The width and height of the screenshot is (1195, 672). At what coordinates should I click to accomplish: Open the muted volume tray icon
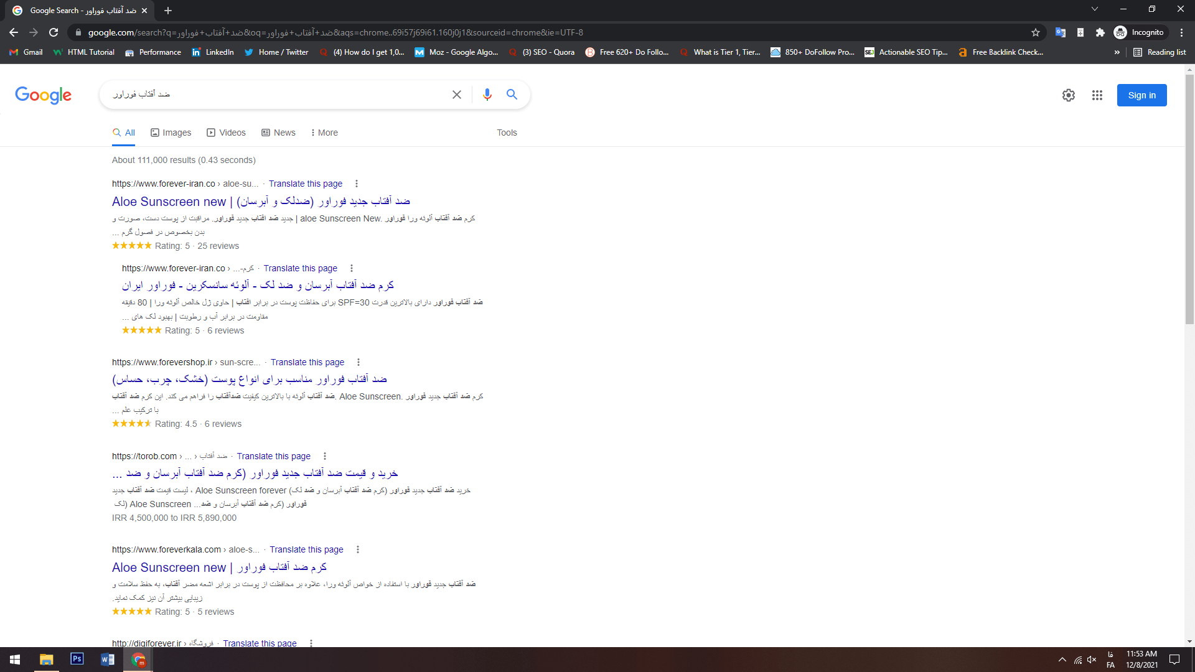tap(1092, 660)
